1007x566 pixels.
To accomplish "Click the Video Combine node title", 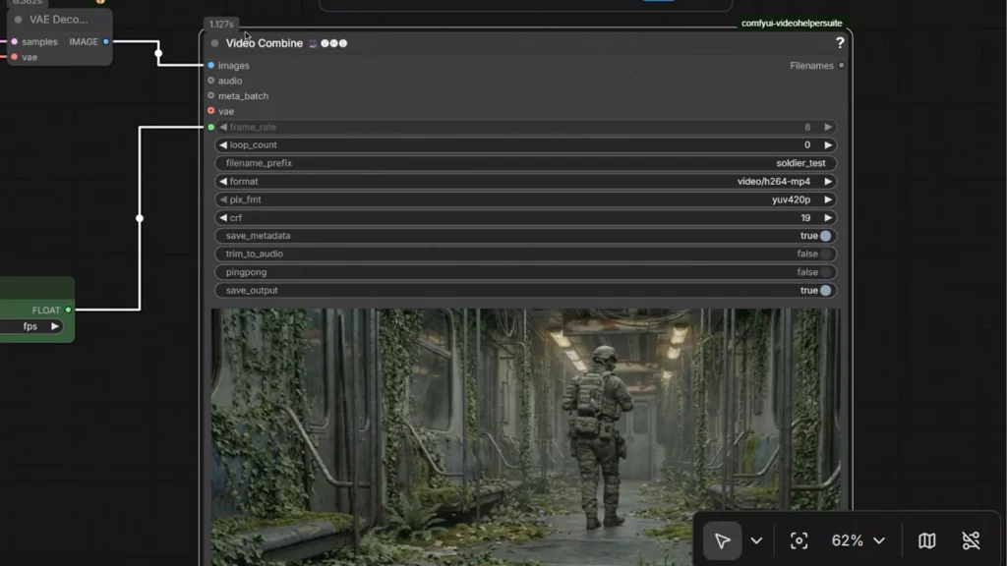I will click(x=264, y=43).
